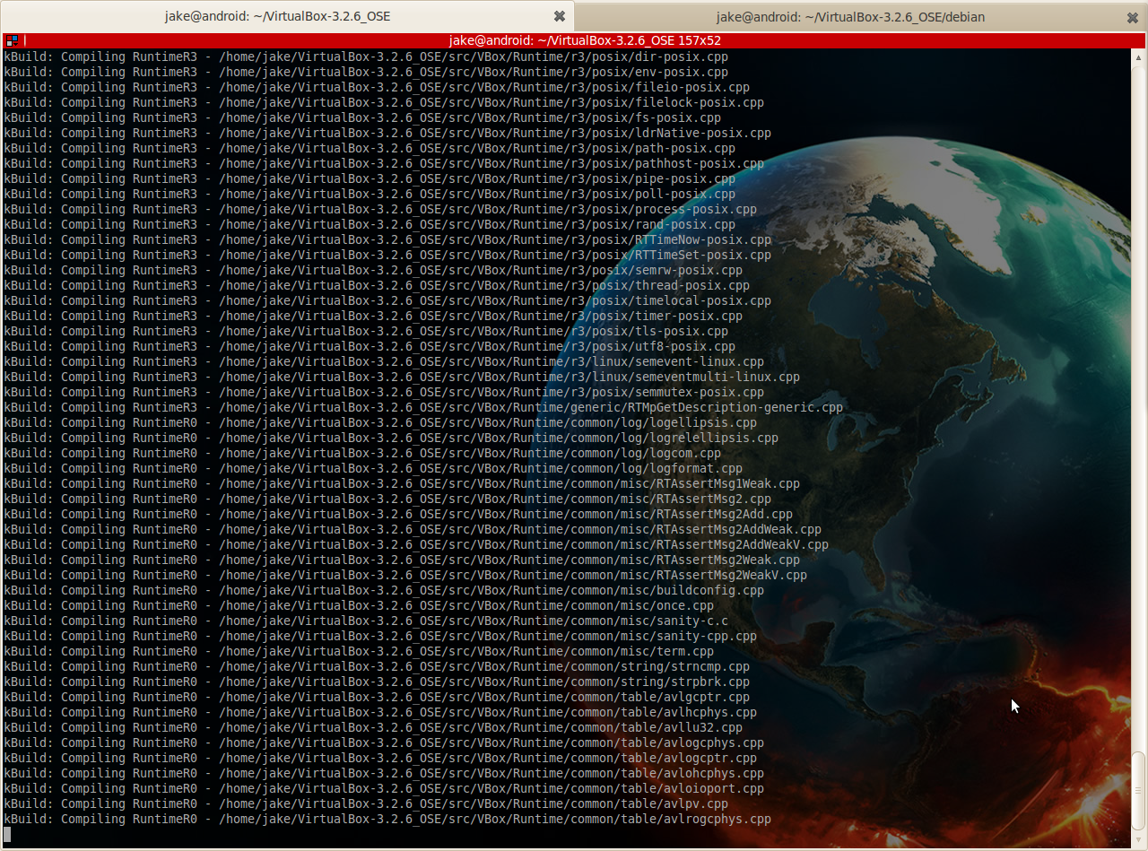Click the line compiling sanity-cpp.cpp
The height and width of the screenshot is (851, 1148).
tap(380, 636)
